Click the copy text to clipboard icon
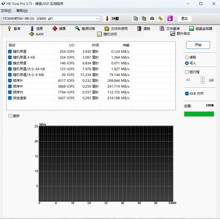Screen dimensions: 220x219 (135, 18)
